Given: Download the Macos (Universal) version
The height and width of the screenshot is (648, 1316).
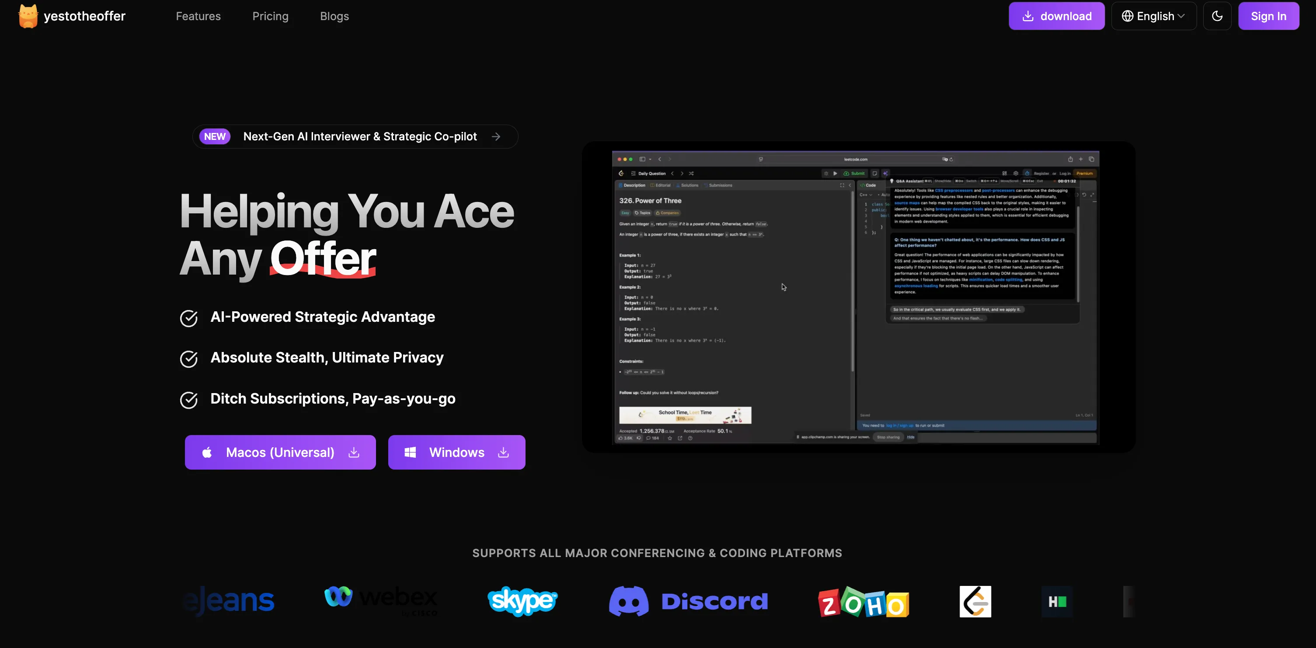Looking at the screenshot, I should pyautogui.click(x=280, y=452).
